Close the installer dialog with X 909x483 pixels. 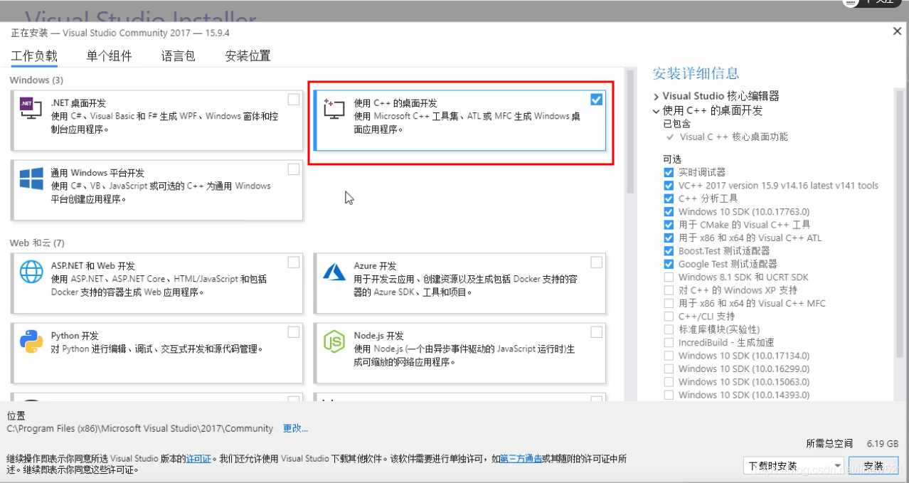[x=897, y=31]
